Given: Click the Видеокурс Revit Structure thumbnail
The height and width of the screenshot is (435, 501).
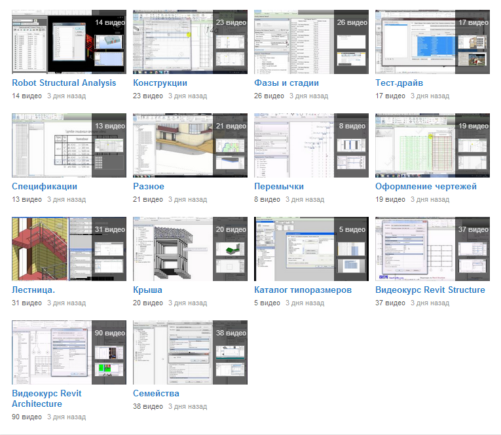Looking at the screenshot, I should click(x=432, y=249).
